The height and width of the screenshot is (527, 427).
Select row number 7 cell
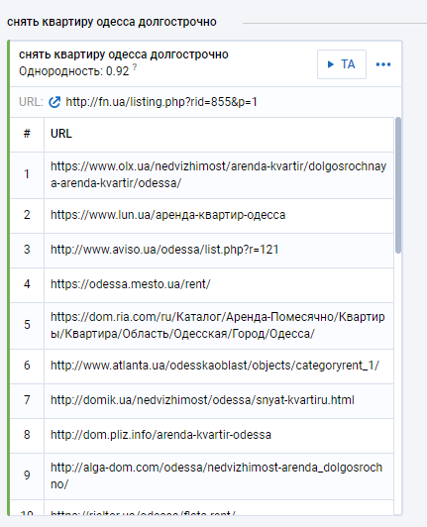[x=27, y=400]
